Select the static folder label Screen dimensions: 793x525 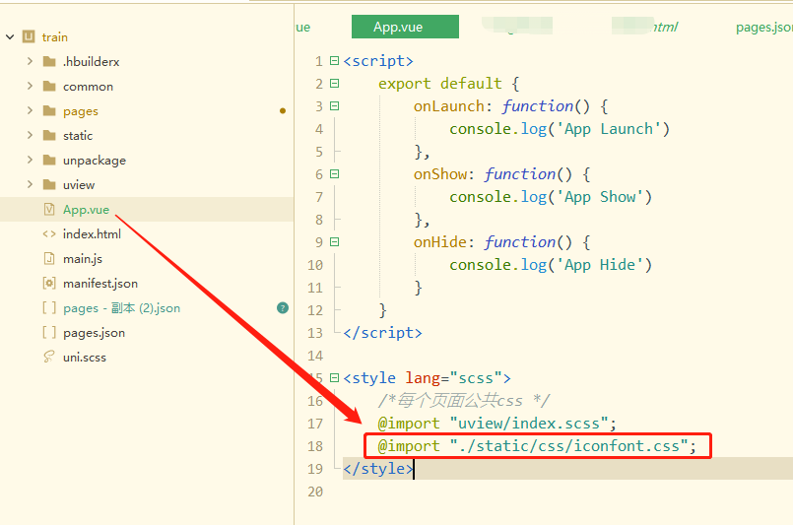tap(78, 136)
